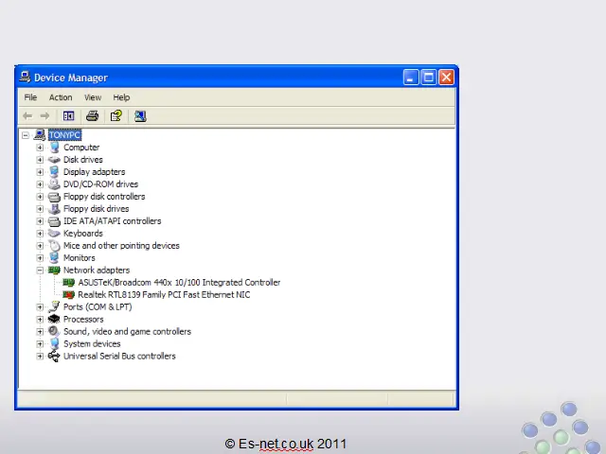Click the Floppy disk controllers icon

click(x=54, y=197)
